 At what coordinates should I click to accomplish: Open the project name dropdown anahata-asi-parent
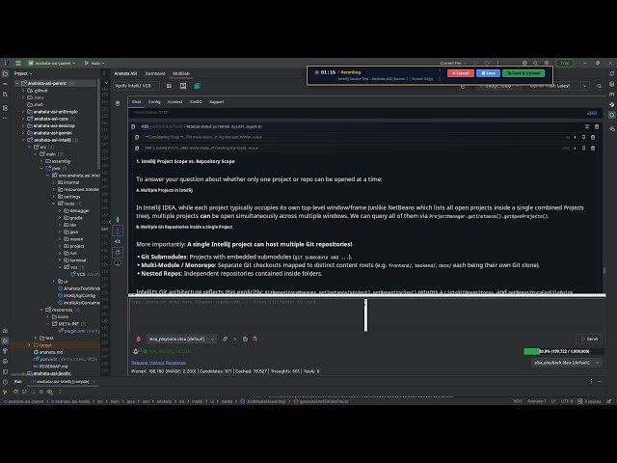[x=51, y=63]
